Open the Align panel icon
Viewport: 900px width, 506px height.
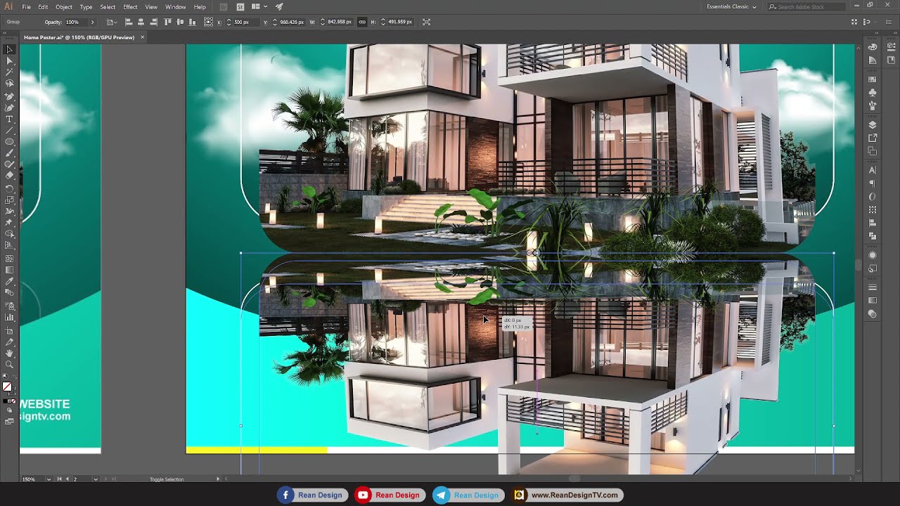(873, 223)
